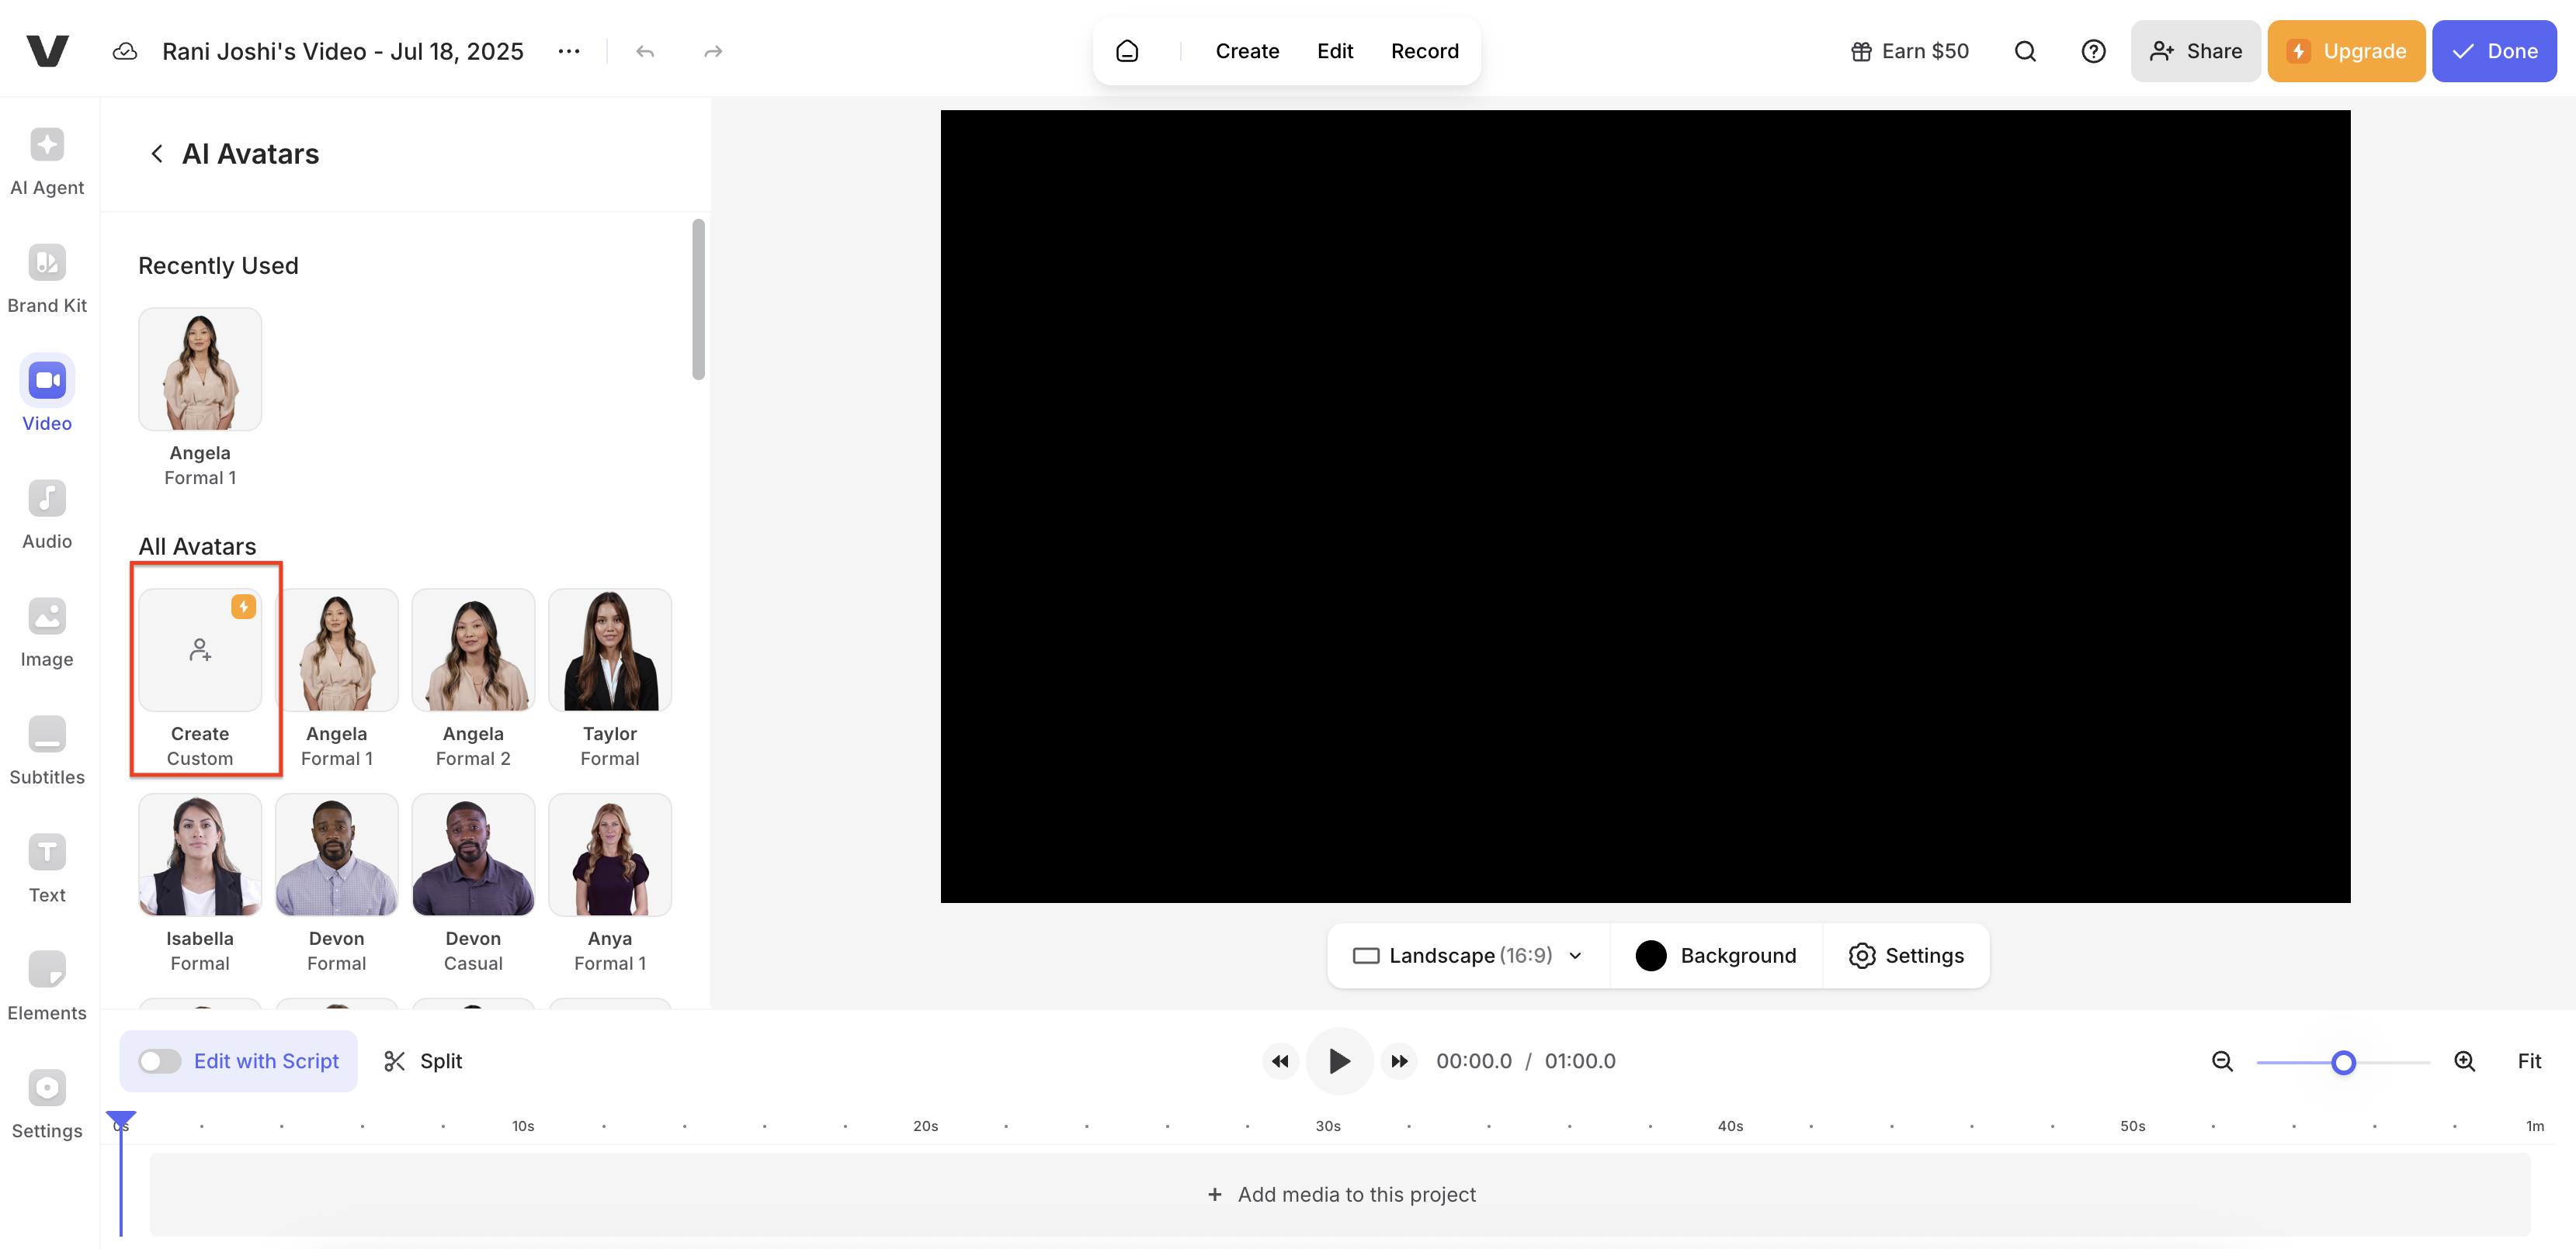This screenshot has height=1249, width=2576.
Task: Switch to the Edit tab
Action: pyautogui.click(x=1335, y=50)
